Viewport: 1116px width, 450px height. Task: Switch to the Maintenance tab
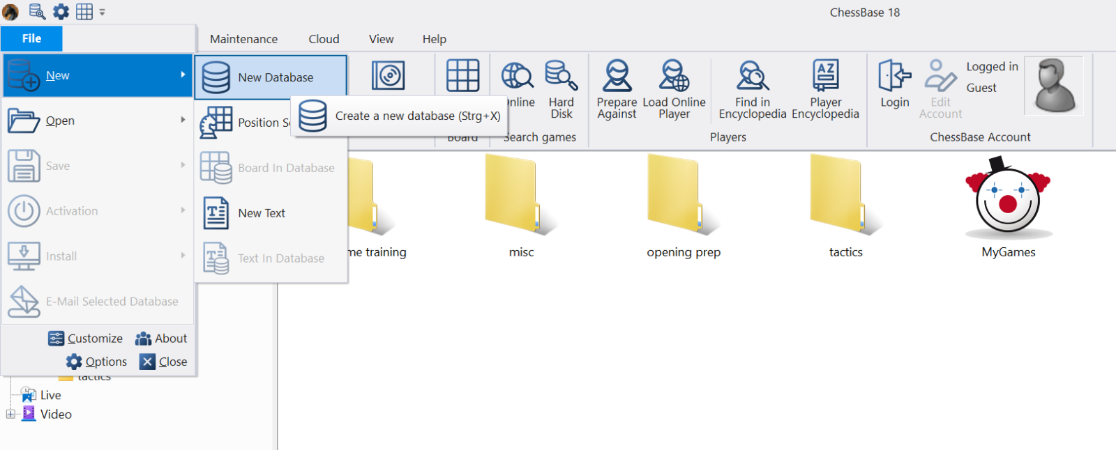(x=243, y=39)
